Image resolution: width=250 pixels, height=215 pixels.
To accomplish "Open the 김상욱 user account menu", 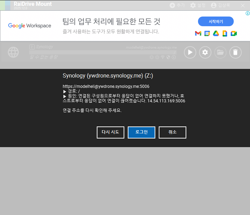I will 220,5.
